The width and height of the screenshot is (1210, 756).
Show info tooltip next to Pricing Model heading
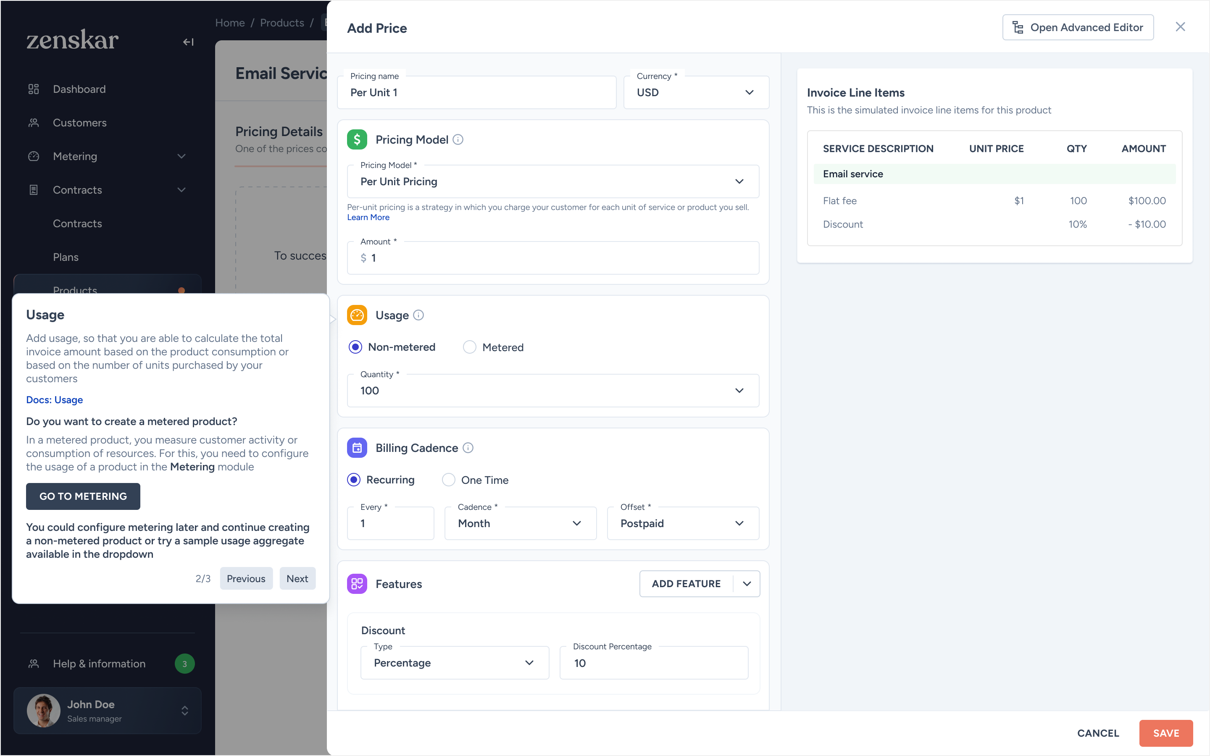[458, 139]
